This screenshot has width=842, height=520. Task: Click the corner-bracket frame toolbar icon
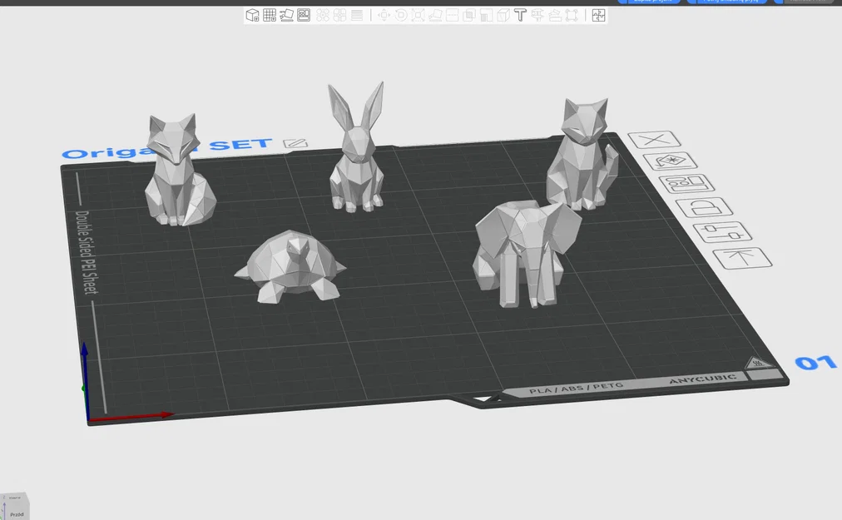coord(572,15)
